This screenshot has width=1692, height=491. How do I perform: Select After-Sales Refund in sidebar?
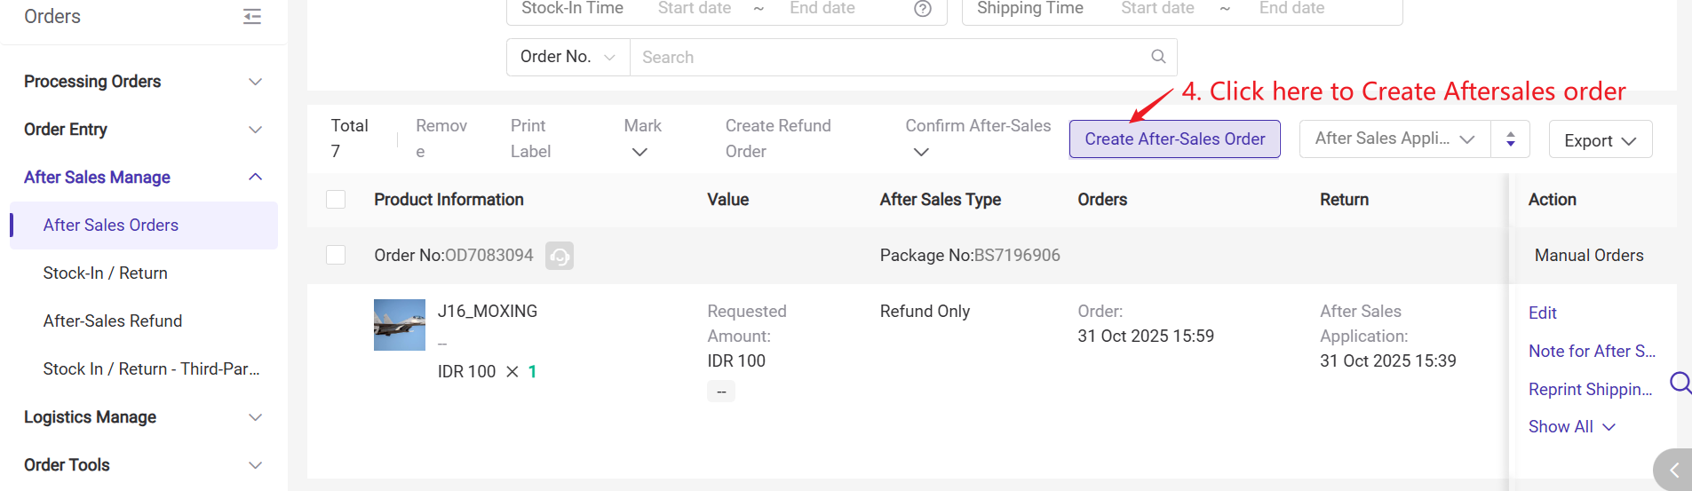coord(113,321)
